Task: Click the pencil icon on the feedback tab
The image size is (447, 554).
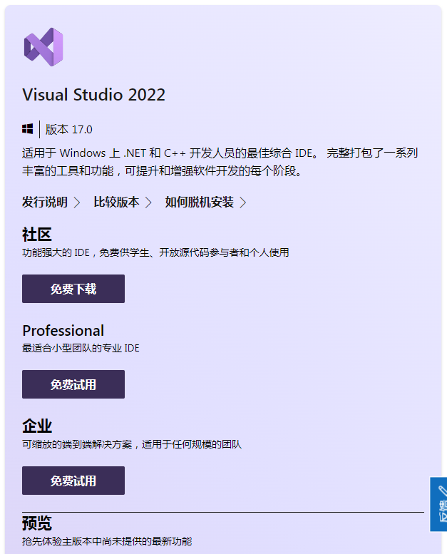Action: pyautogui.click(x=443, y=491)
